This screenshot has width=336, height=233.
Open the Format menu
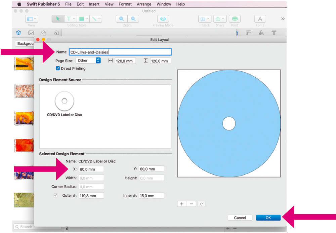[x=125, y=4]
